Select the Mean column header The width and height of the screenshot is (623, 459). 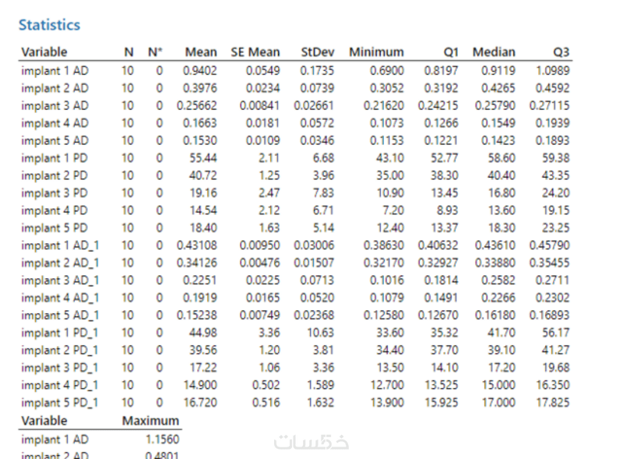coord(201,52)
